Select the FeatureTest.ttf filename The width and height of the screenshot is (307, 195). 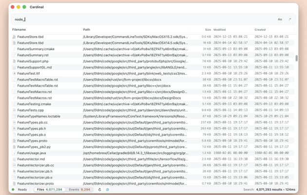28,74
